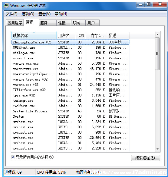Select the taskmgr.exe process row
This screenshot has width=168, height=177.
(70, 100)
